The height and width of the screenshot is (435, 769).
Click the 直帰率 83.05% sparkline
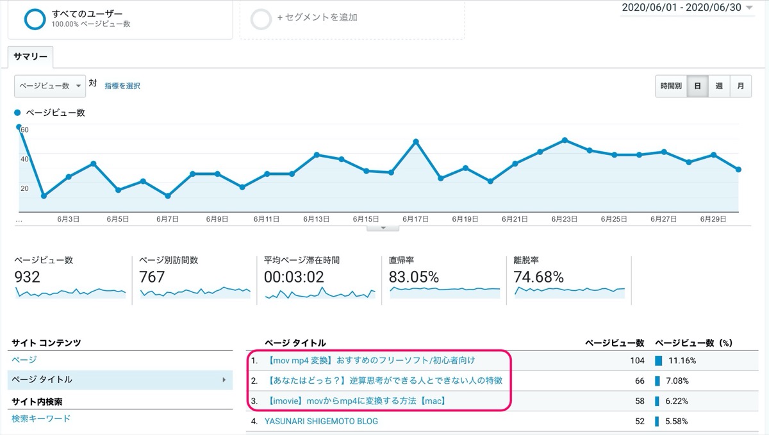445,292
